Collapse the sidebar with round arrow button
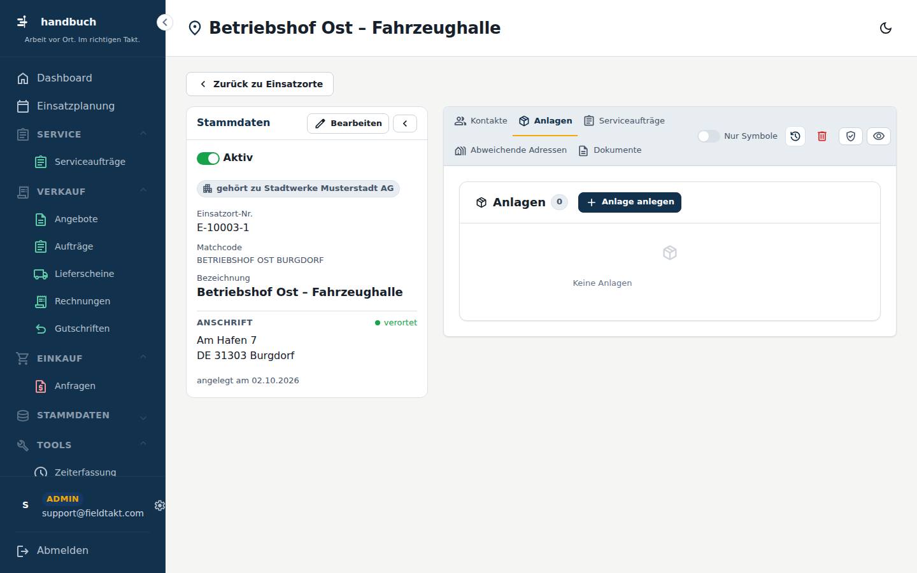This screenshot has height=573, width=917. [x=164, y=22]
